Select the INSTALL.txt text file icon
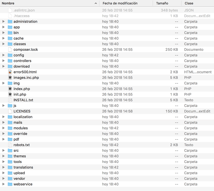214x191 pixels. [10, 100]
